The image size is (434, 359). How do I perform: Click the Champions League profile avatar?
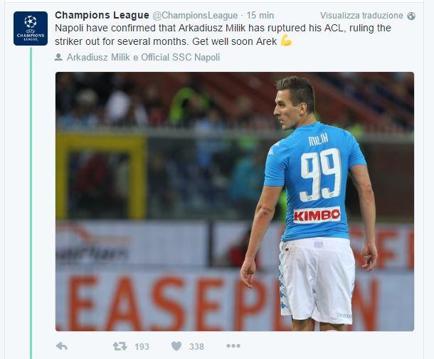click(31, 28)
